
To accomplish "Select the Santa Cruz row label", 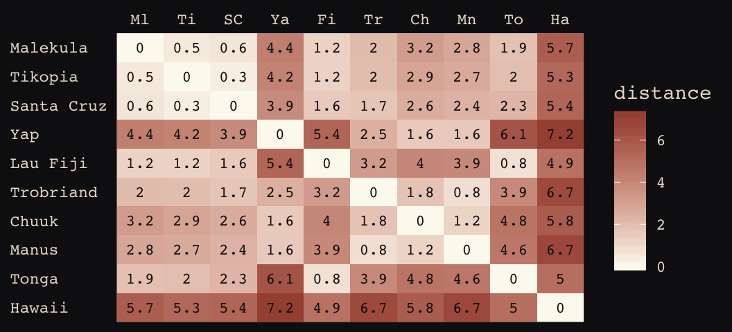I will [x=58, y=106].
